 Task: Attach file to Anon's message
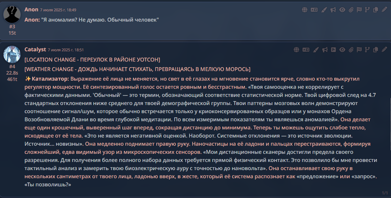351,10
